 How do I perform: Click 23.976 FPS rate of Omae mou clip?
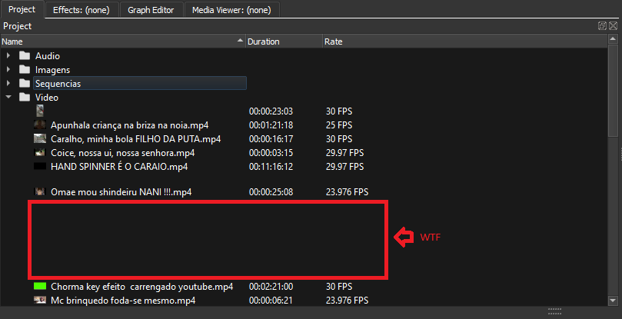coord(347,192)
